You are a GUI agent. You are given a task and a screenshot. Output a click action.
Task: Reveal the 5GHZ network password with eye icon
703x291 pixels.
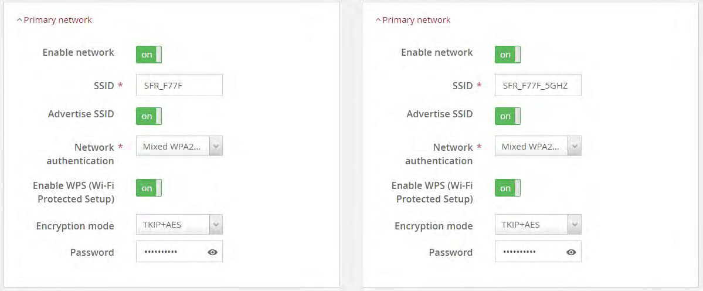click(x=571, y=252)
